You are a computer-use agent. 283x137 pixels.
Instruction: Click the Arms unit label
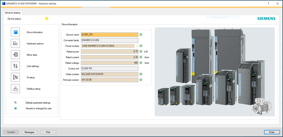(147, 57)
